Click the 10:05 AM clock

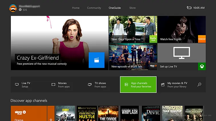(199, 8)
